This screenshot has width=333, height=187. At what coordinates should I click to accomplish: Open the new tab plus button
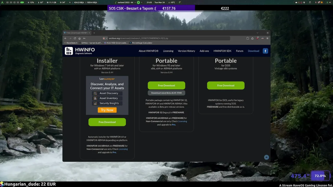coord(94,33)
